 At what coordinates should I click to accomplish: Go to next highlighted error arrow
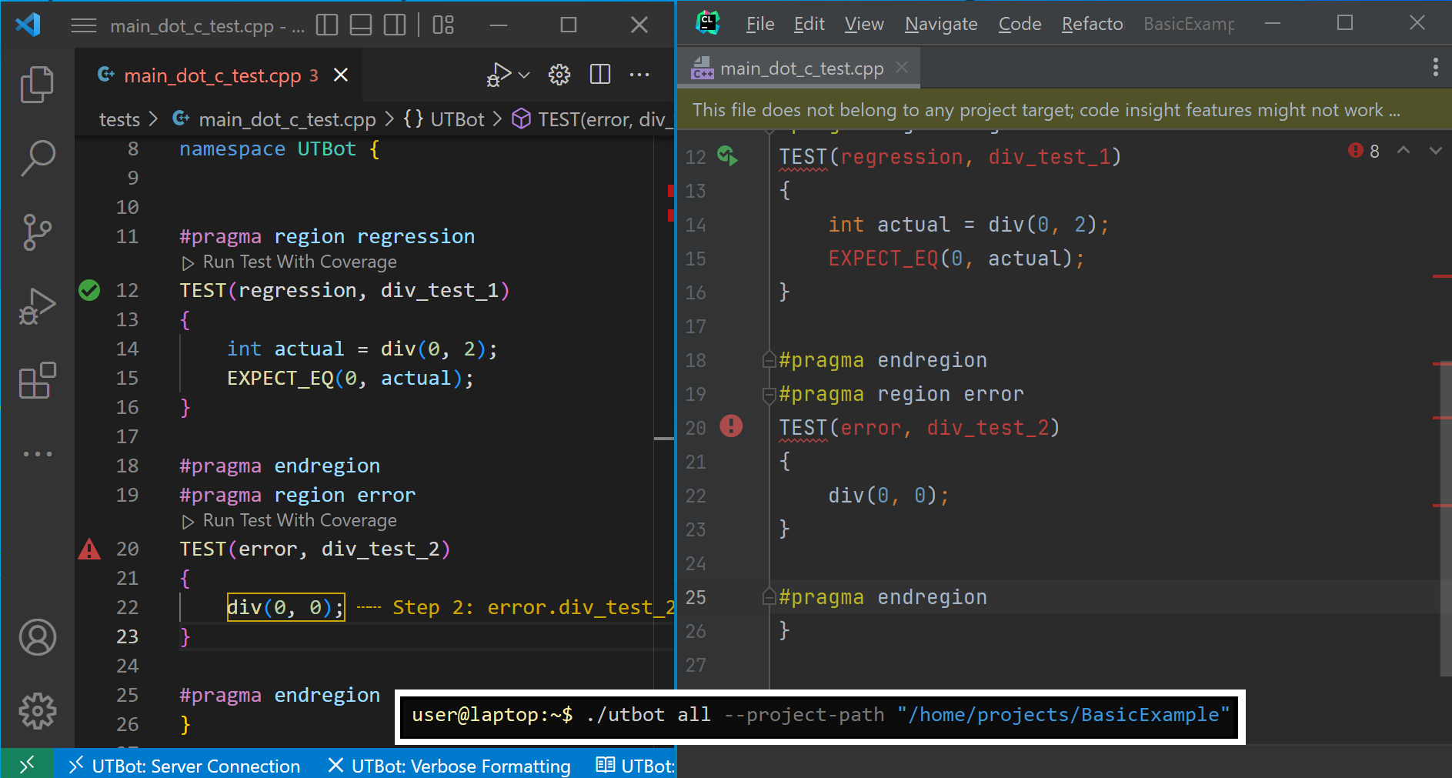point(1435,150)
